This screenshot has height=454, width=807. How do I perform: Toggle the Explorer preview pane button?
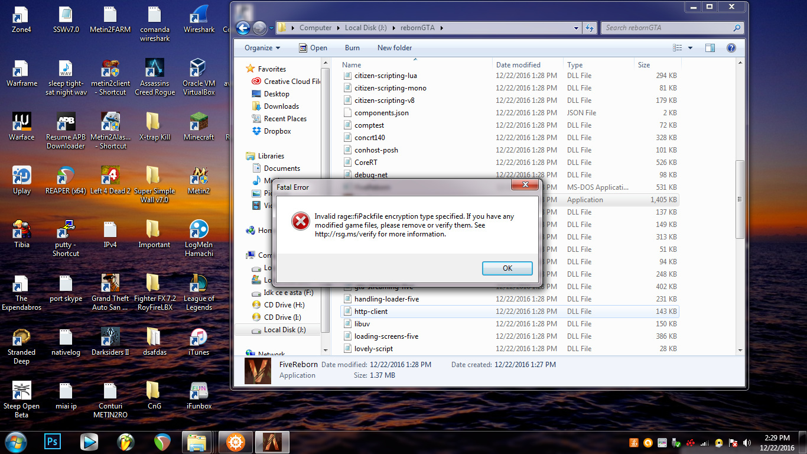click(x=710, y=48)
